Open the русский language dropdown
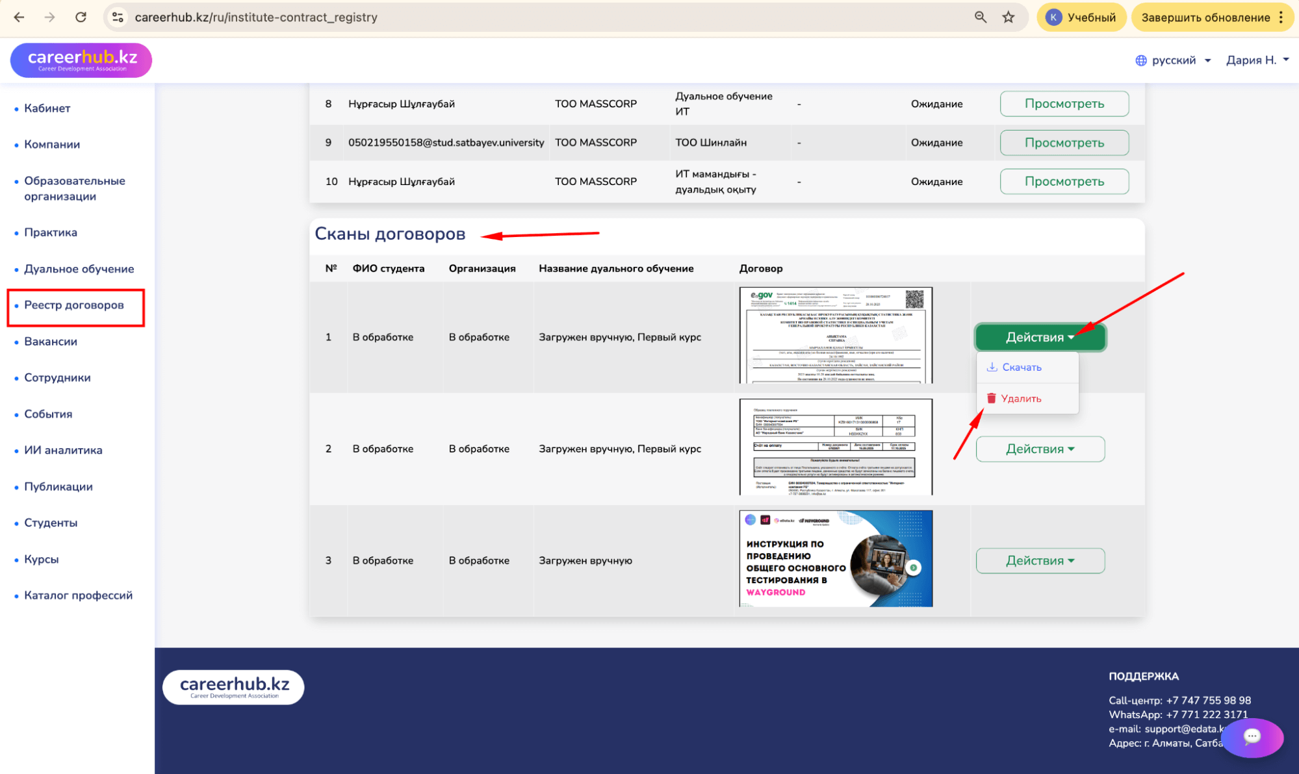Image resolution: width=1299 pixels, height=774 pixels. point(1173,60)
